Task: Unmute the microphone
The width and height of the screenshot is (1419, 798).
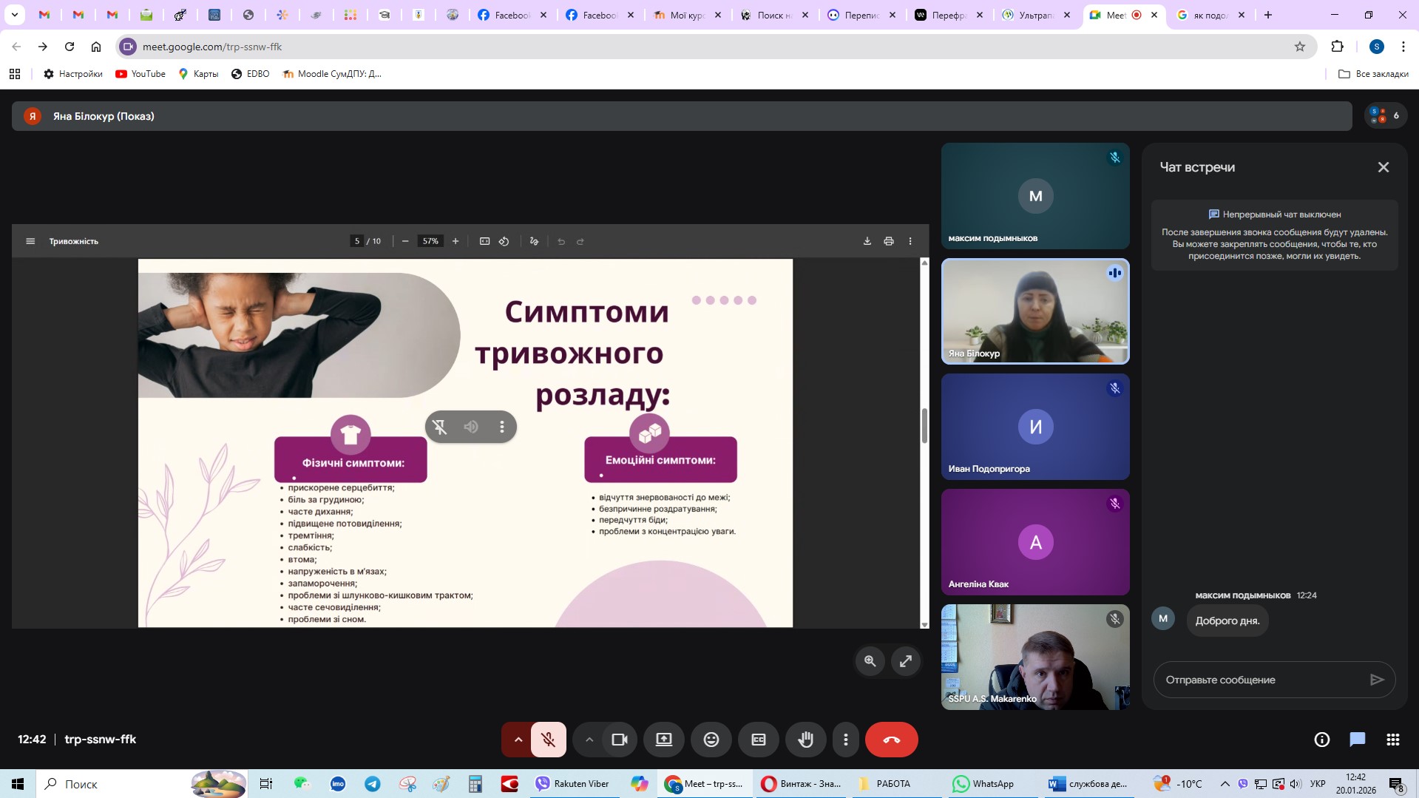Action: [548, 740]
